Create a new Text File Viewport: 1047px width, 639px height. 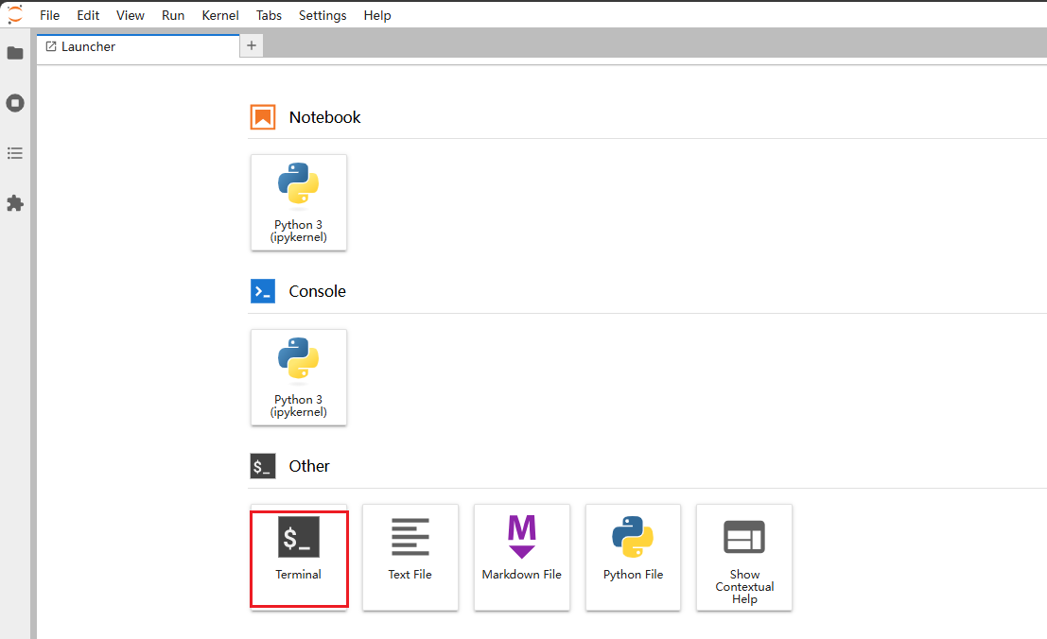[410, 557]
